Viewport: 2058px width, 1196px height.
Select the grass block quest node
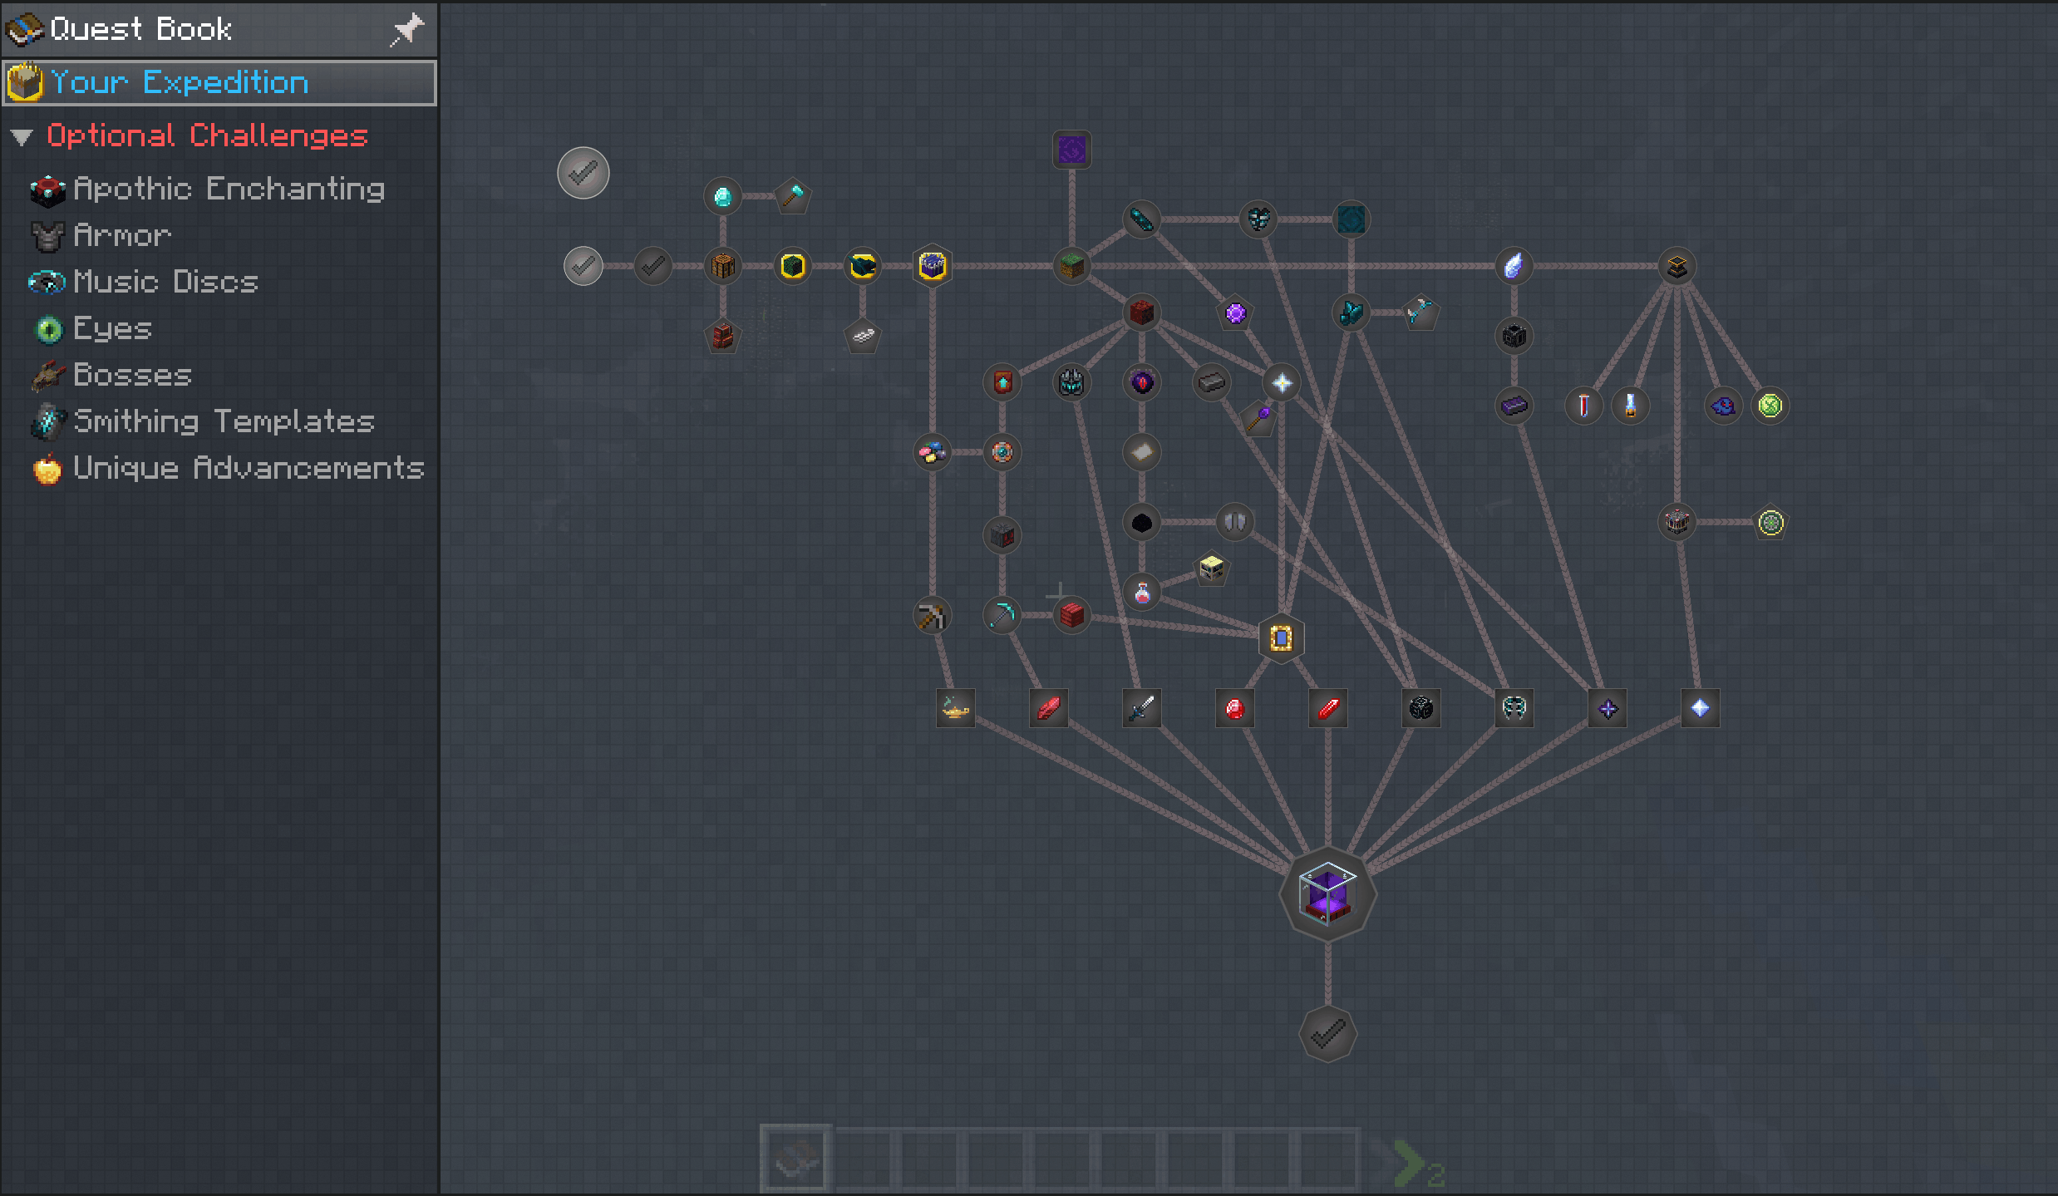[1071, 267]
